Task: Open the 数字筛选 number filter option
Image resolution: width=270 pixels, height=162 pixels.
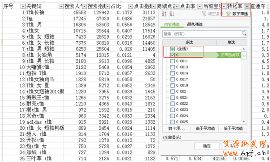Action: pos(237,14)
